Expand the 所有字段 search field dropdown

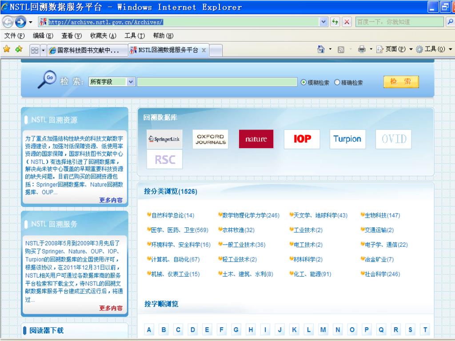[x=130, y=82]
